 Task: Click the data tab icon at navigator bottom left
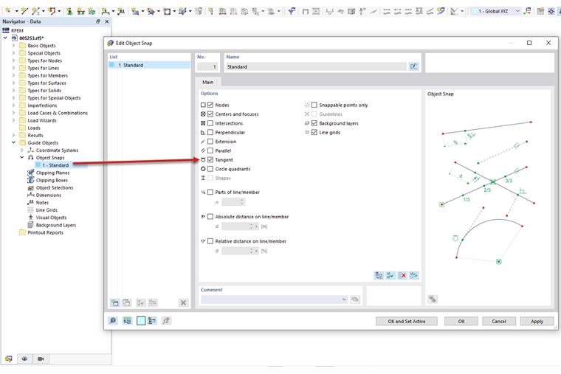click(x=9, y=359)
